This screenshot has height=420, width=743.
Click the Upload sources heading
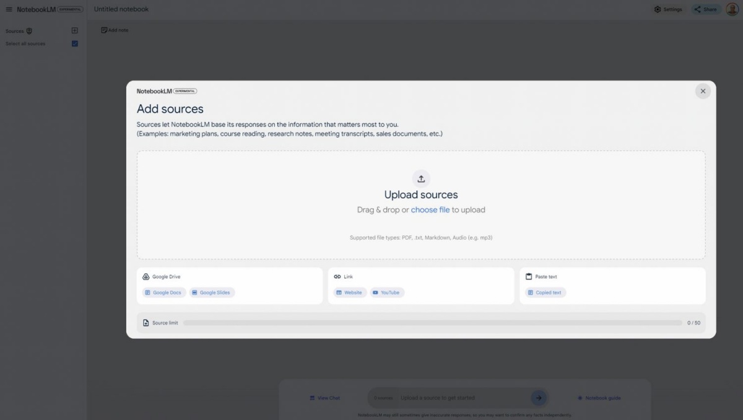click(421, 195)
